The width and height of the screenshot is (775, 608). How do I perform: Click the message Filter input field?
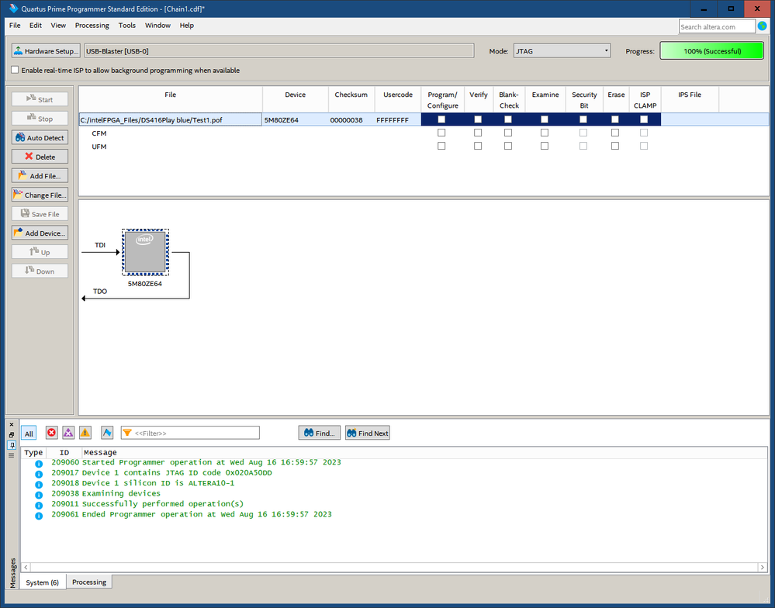(x=190, y=433)
